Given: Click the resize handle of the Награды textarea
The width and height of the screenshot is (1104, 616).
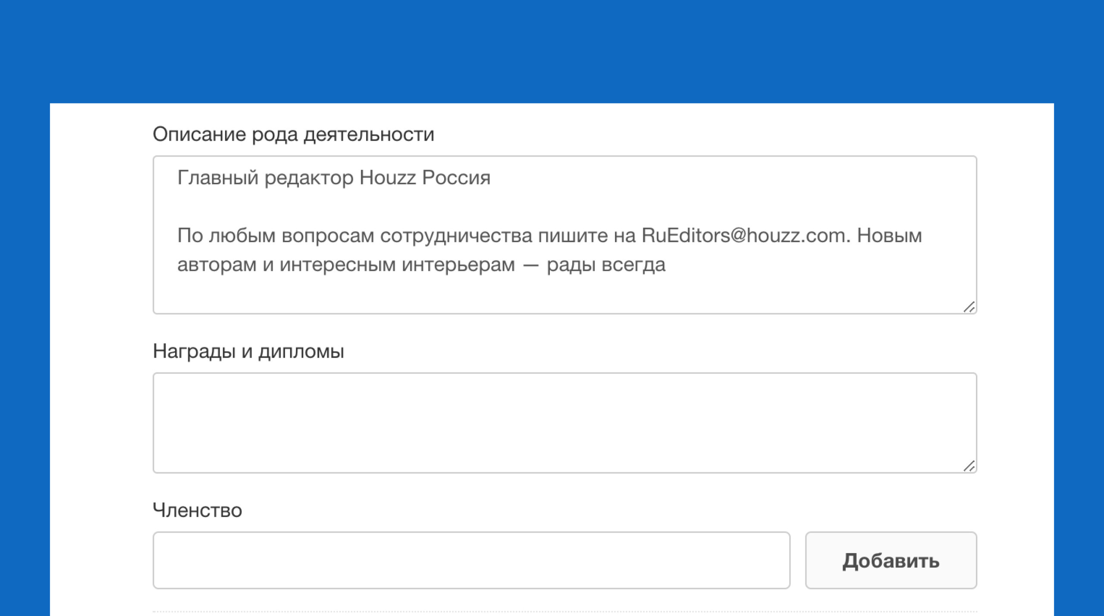Looking at the screenshot, I should pos(969,466).
